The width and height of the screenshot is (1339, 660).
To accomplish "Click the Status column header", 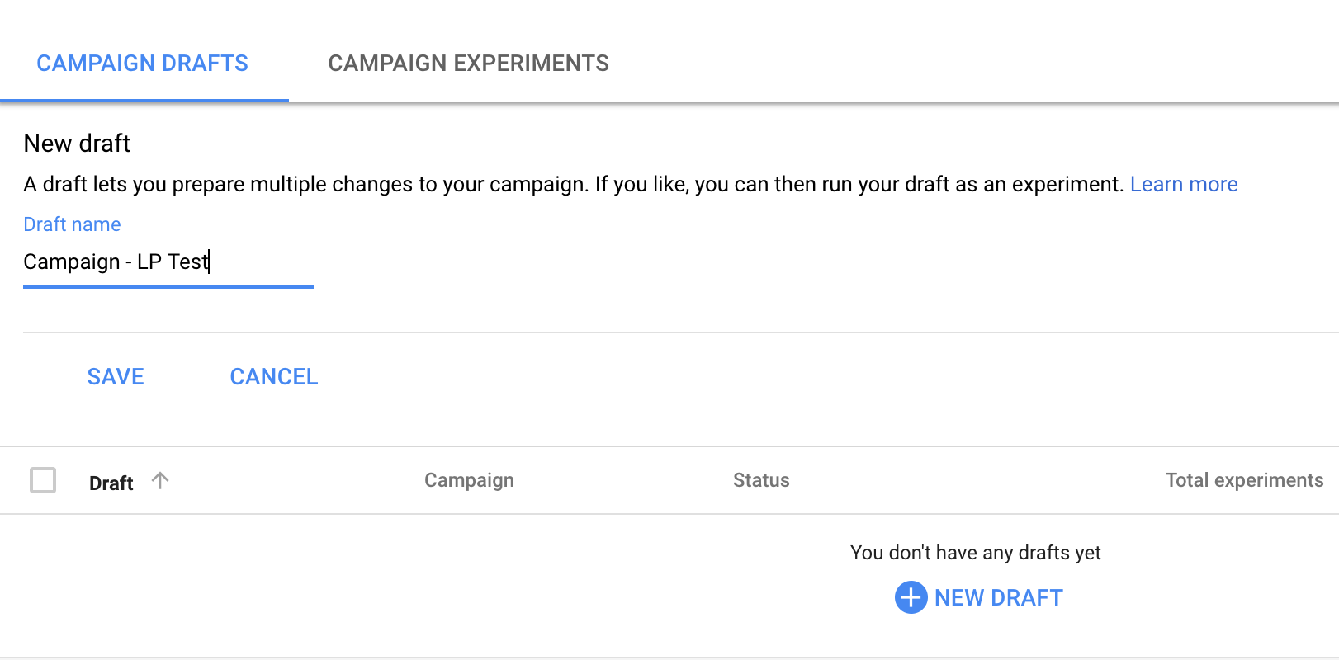I will (x=760, y=479).
